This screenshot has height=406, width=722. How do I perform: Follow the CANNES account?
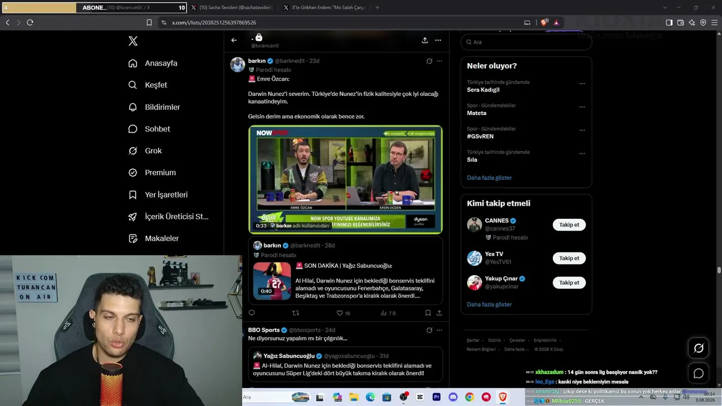(569, 225)
